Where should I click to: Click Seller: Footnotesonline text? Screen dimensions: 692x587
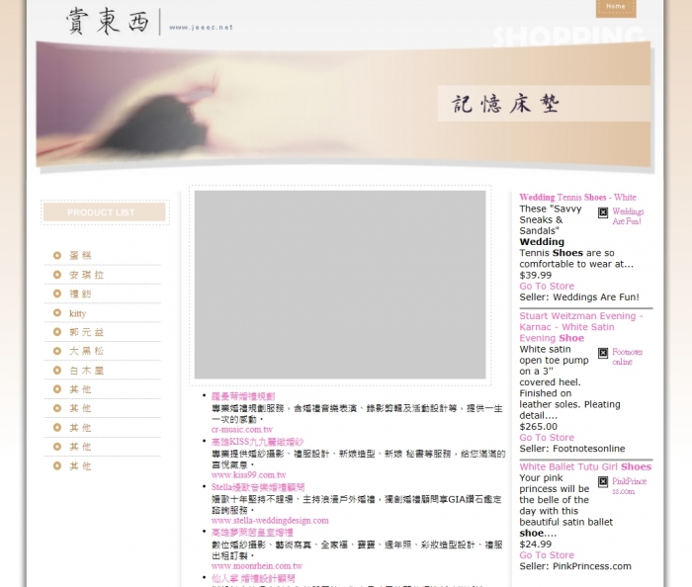coord(572,449)
